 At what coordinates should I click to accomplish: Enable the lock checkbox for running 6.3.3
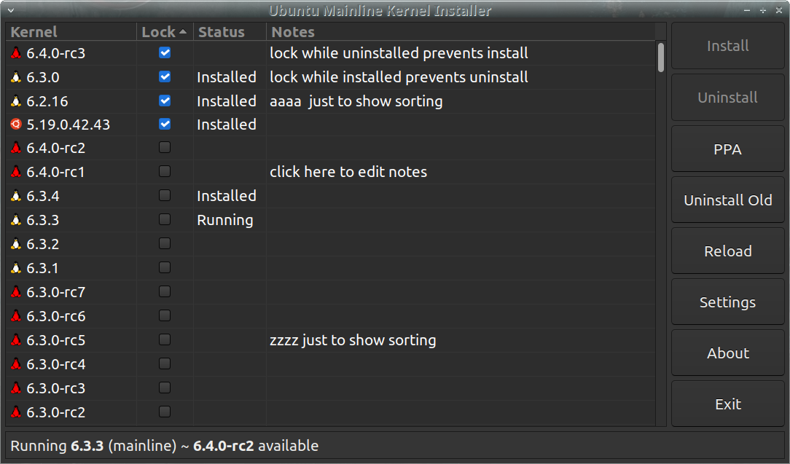pos(165,219)
